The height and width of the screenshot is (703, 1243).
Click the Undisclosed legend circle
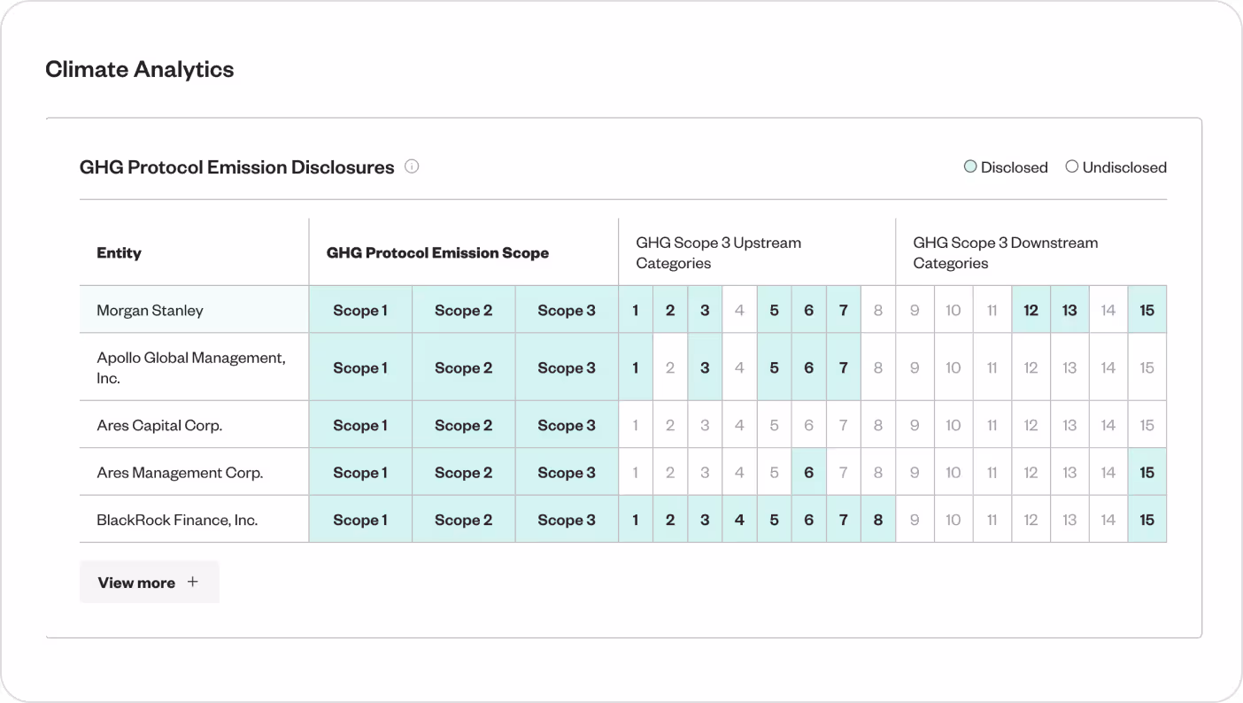(x=1072, y=166)
